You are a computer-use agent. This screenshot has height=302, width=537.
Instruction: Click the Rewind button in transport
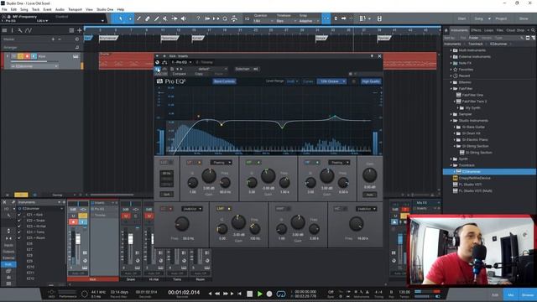click(x=217, y=294)
